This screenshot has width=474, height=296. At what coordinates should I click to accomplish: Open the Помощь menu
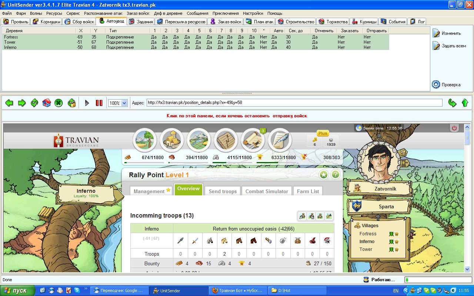(275, 13)
